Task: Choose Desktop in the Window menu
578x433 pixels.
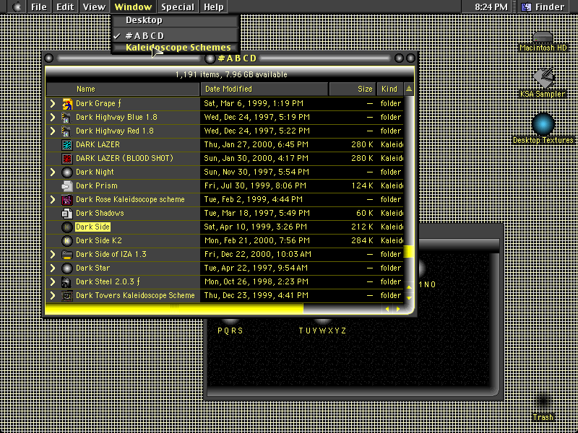Action: click(176, 20)
